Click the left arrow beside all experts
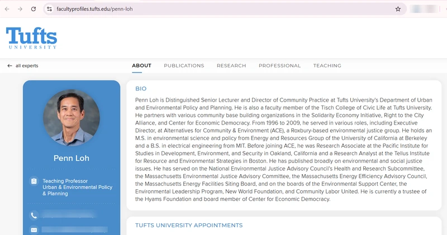The image size is (447, 235). (x=9, y=66)
